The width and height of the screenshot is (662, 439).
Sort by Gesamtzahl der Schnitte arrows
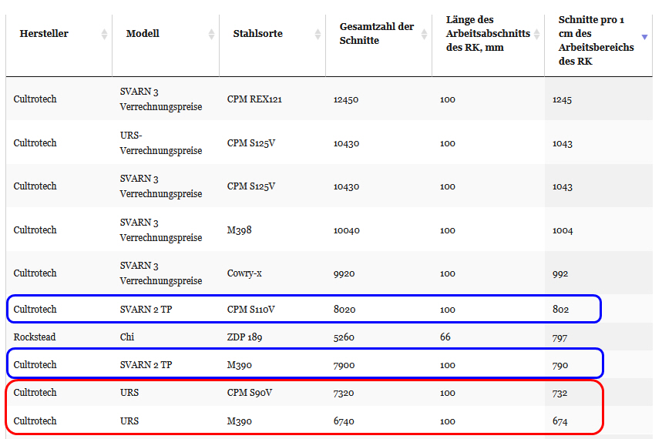(x=425, y=34)
